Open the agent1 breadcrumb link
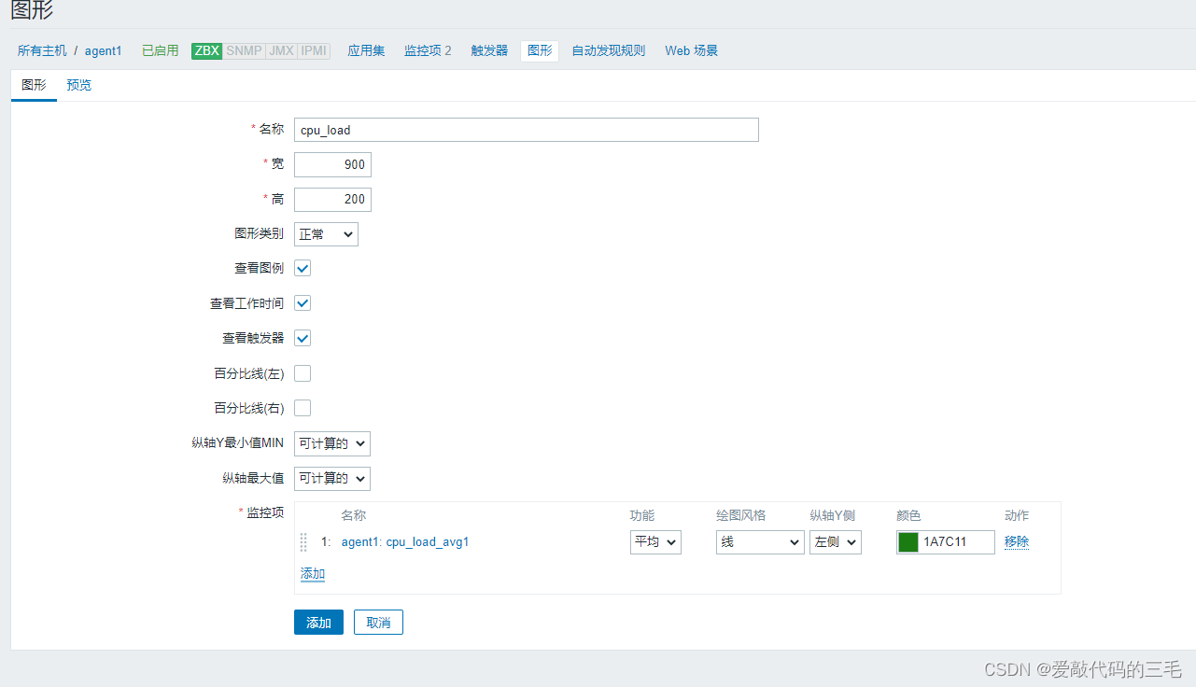The height and width of the screenshot is (687, 1196). click(x=104, y=50)
